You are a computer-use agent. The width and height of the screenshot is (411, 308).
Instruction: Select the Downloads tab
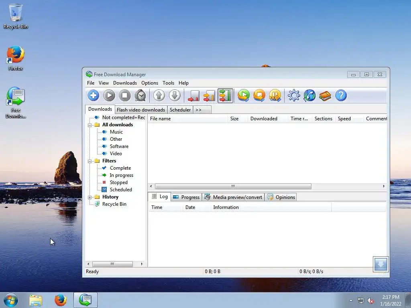(100, 109)
